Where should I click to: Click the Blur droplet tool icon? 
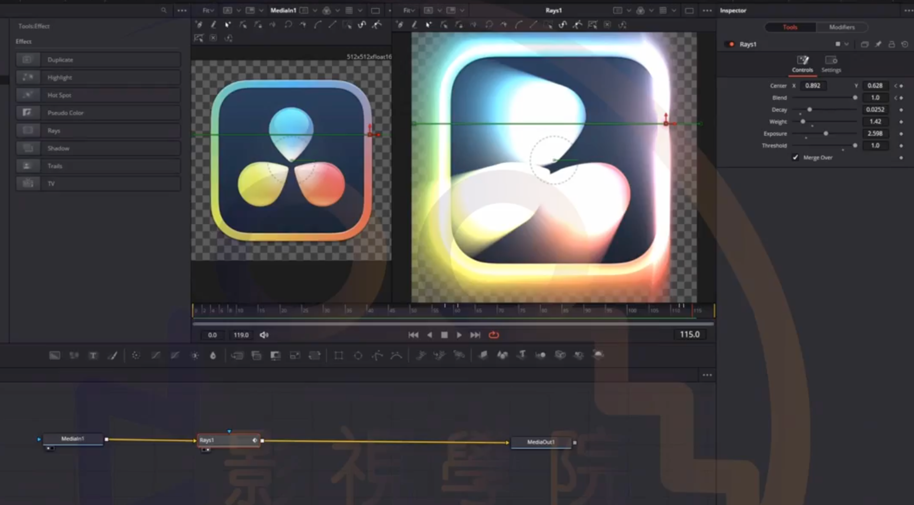tap(213, 355)
